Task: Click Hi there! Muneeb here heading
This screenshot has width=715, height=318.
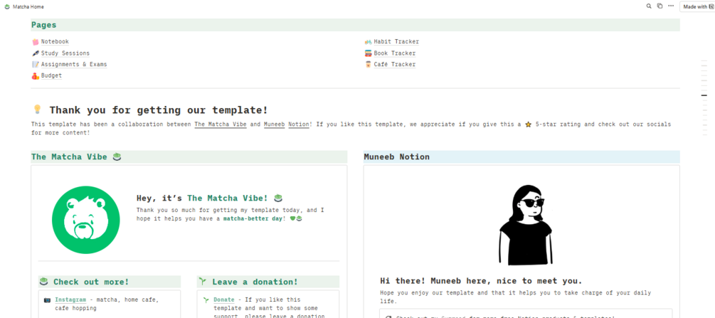Action: tap(481, 280)
